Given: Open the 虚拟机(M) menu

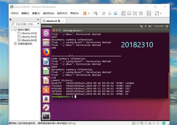Looking at the screenshot, I should click(x=49, y=13).
